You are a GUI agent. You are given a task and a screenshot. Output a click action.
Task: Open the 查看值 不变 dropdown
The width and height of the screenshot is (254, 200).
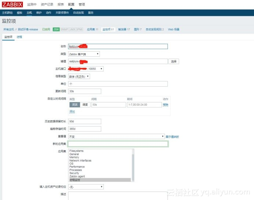116,137
